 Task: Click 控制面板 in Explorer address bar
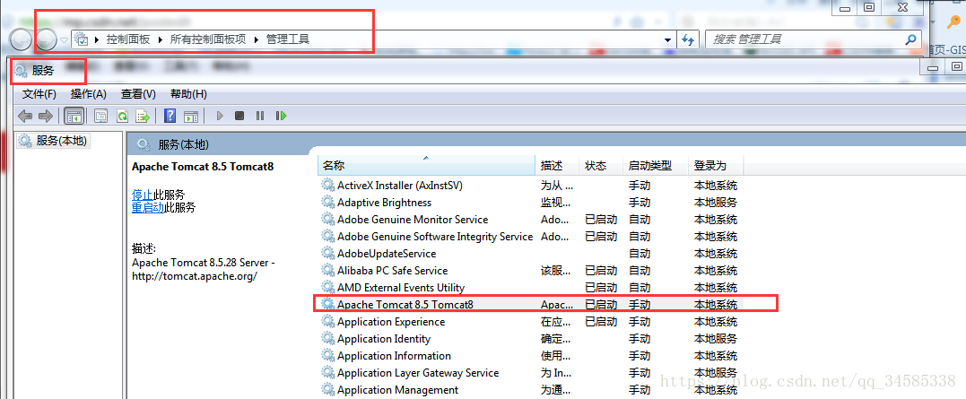pos(128,39)
